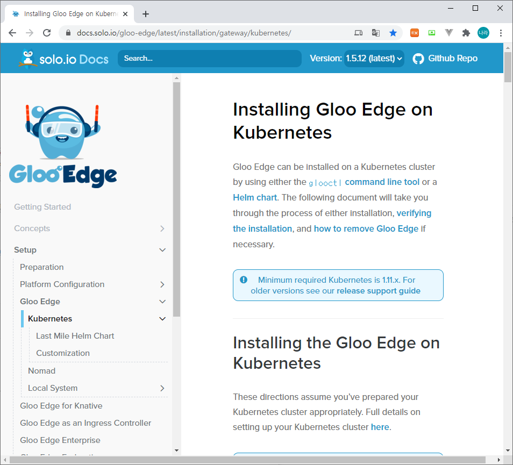Open Local System page
This screenshot has height=465, width=513.
pos(53,388)
